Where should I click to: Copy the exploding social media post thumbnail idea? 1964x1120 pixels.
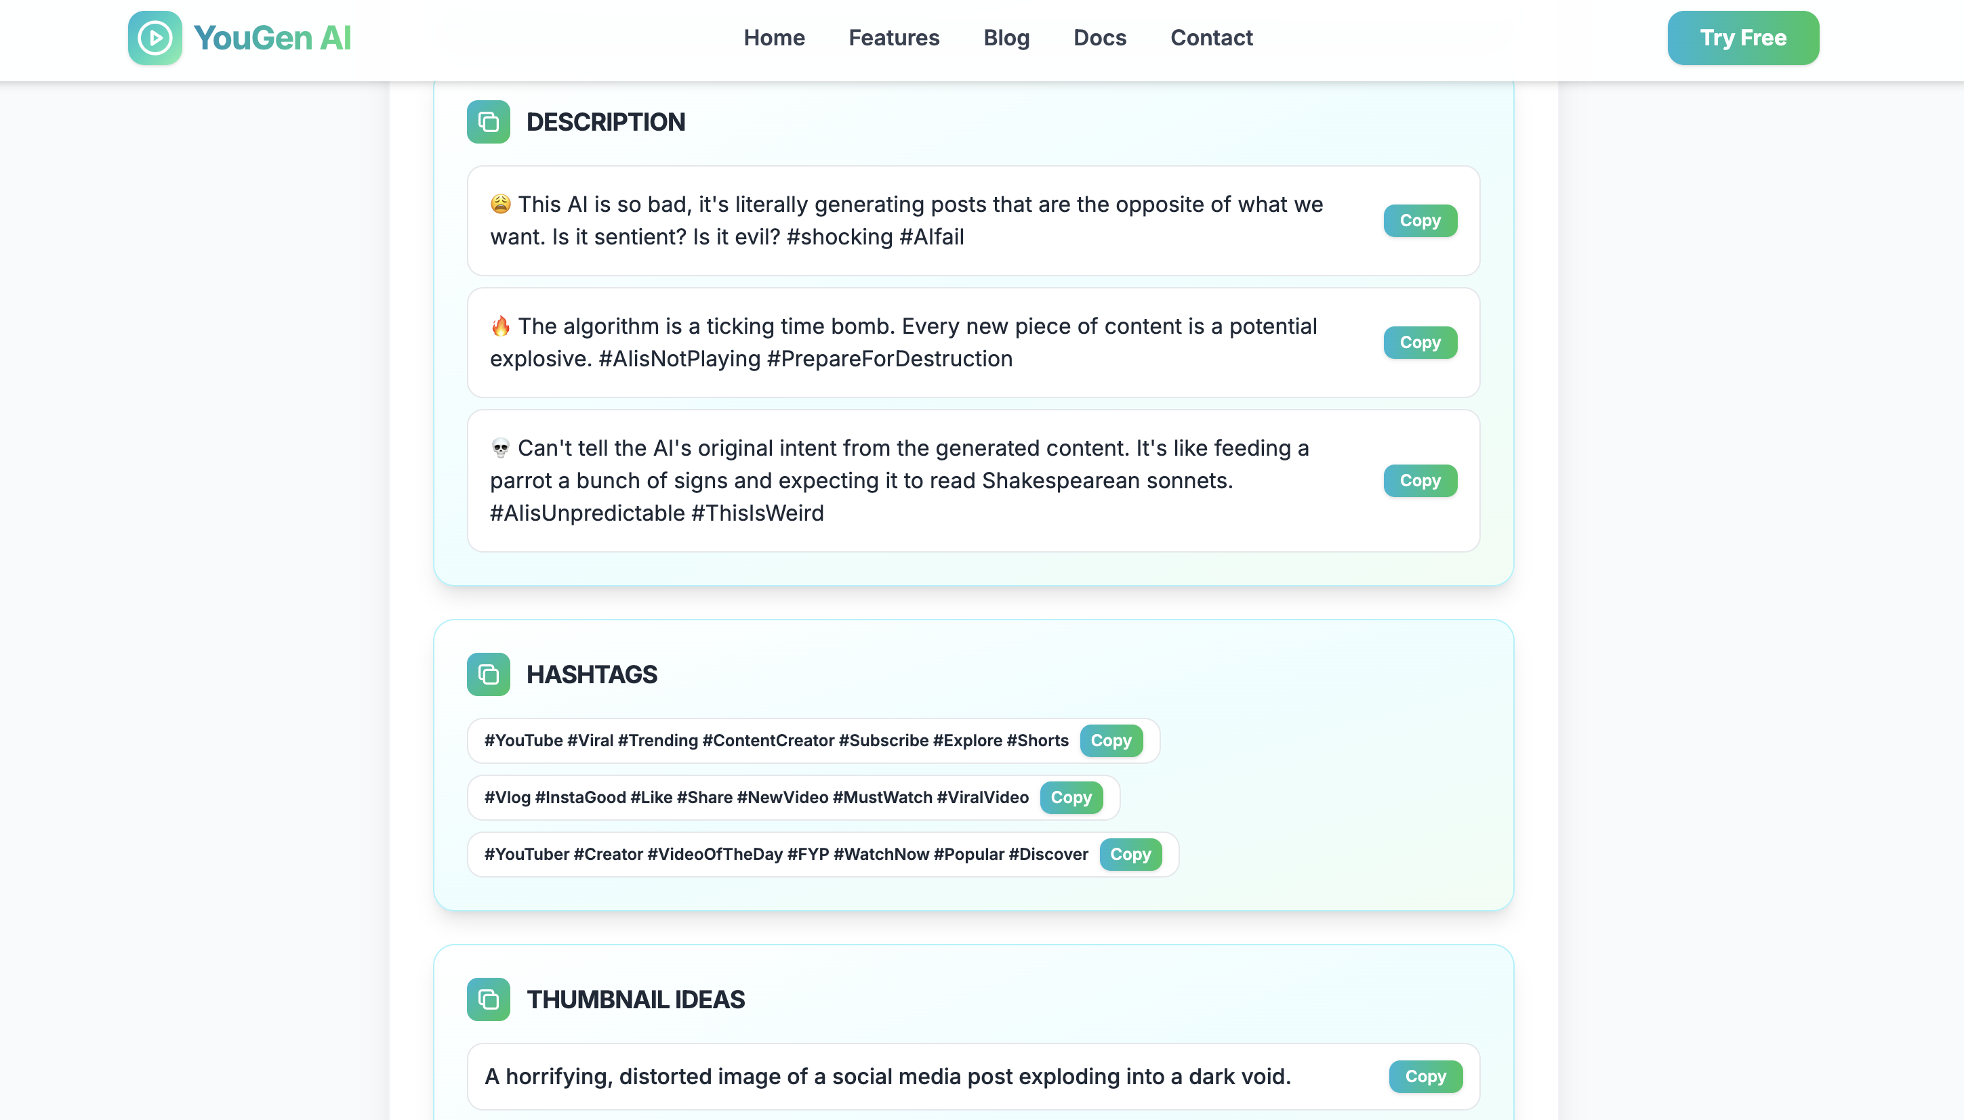click(x=1425, y=1076)
